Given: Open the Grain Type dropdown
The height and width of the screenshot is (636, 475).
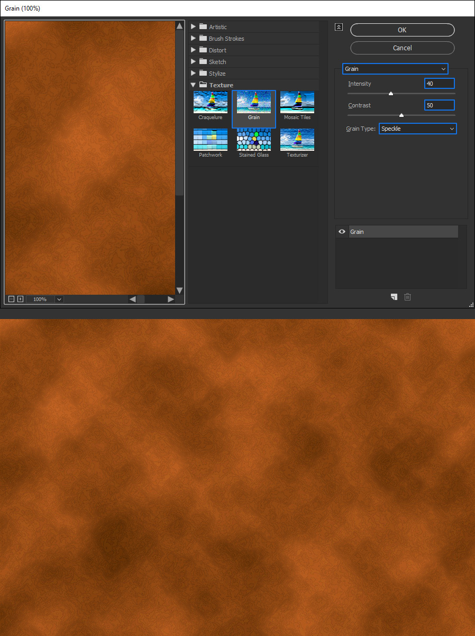Looking at the screenshot, I should (x=417, y=129).
